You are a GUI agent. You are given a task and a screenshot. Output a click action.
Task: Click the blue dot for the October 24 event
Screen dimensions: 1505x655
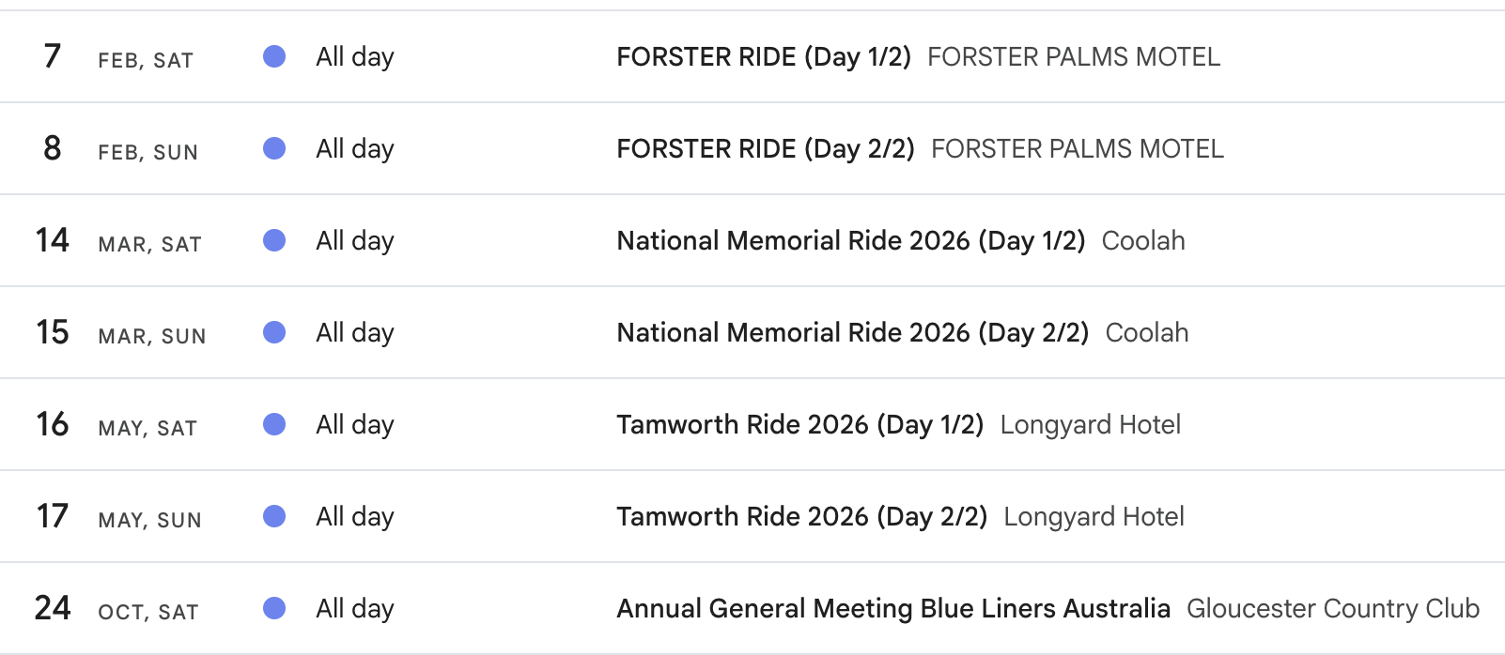pos(274,609)
